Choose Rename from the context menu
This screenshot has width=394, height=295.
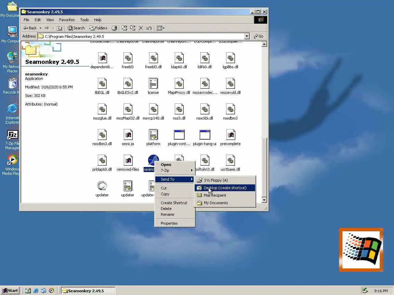(x=174, y=214)
